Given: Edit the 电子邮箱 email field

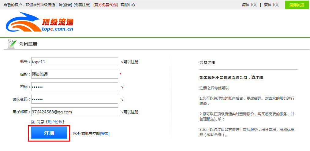Looking at the screenshot, I should pyautogui.click(x=74, y=112).
